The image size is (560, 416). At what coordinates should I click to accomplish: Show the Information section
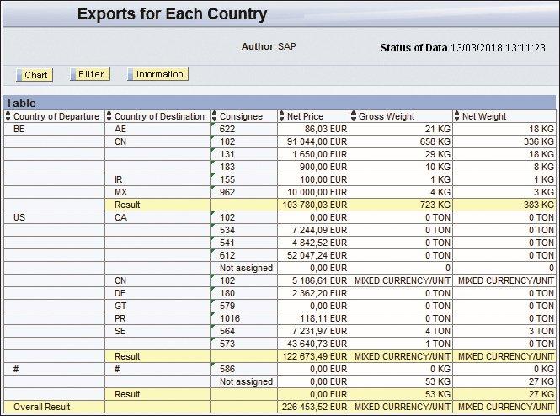(x=157, y=74)
